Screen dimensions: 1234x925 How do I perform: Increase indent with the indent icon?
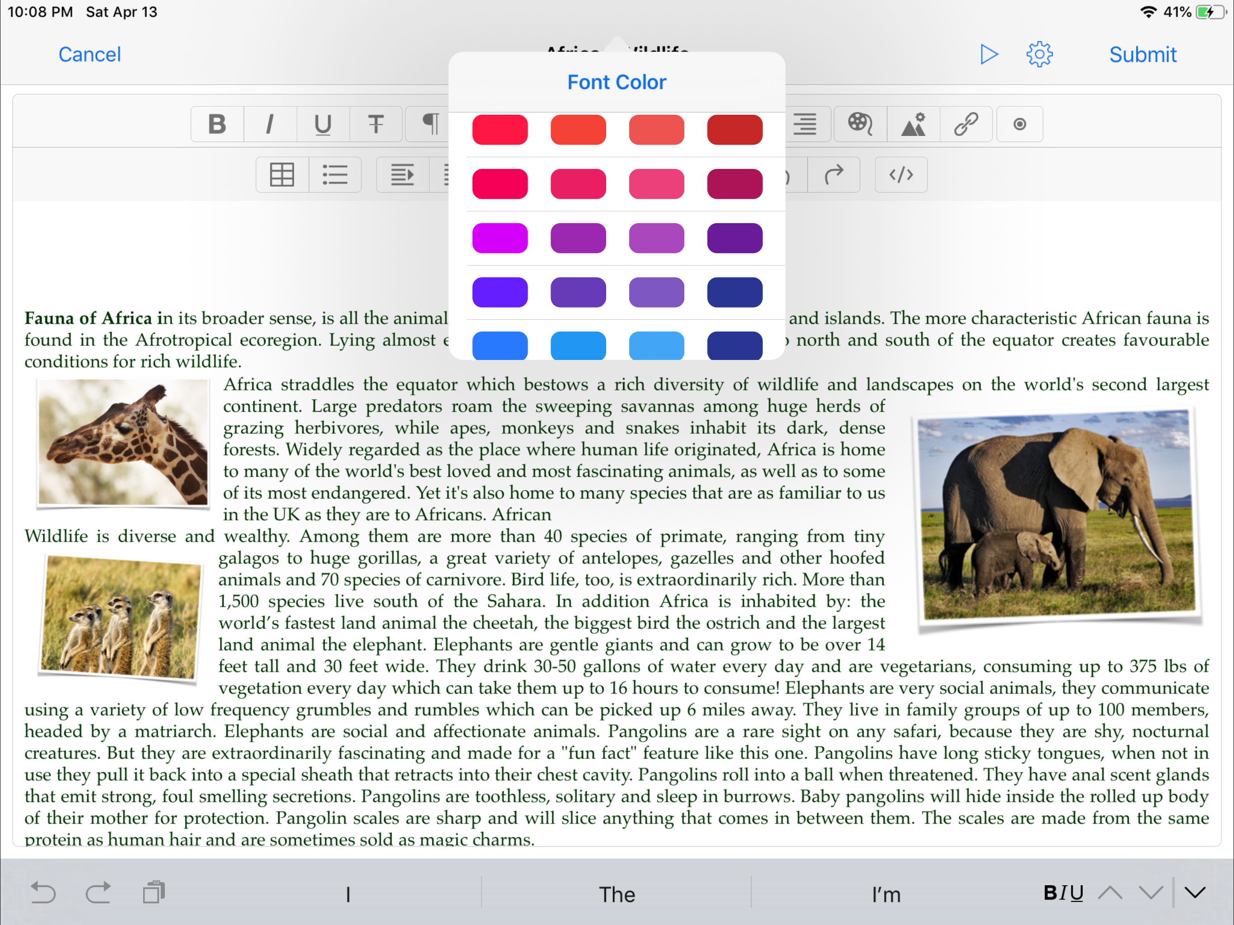(x=402, y=175)
